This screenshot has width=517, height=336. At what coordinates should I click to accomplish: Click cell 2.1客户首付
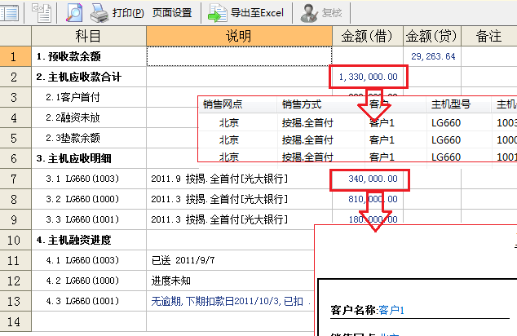pos(89,97)
